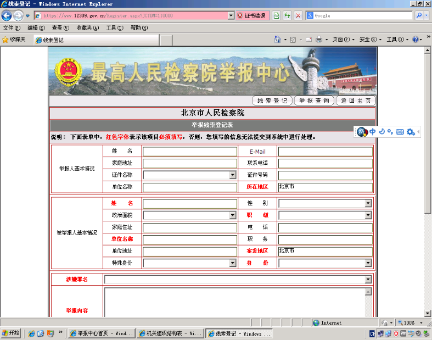Expand the 涉嫌罪名 dropdown

click(368, 280)
